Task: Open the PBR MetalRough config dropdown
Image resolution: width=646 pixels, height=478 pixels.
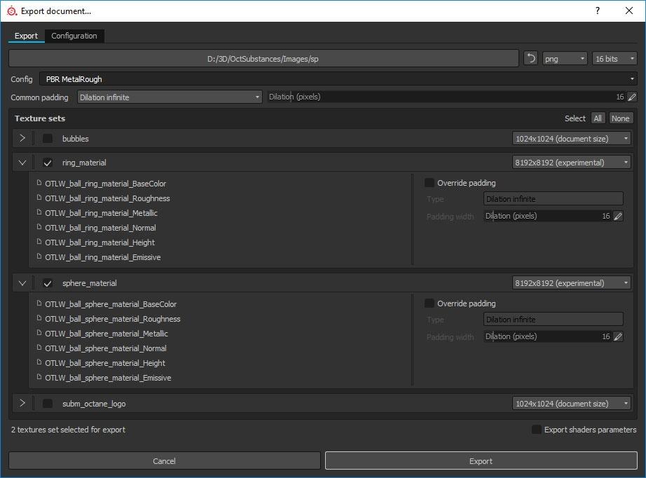Action: (338, 78)
